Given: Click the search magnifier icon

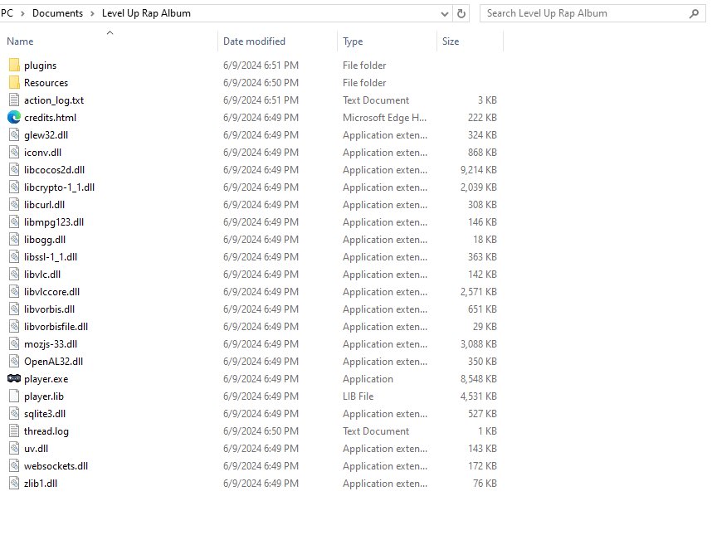Looking at the screenshot, I should [x=694, y=13].
